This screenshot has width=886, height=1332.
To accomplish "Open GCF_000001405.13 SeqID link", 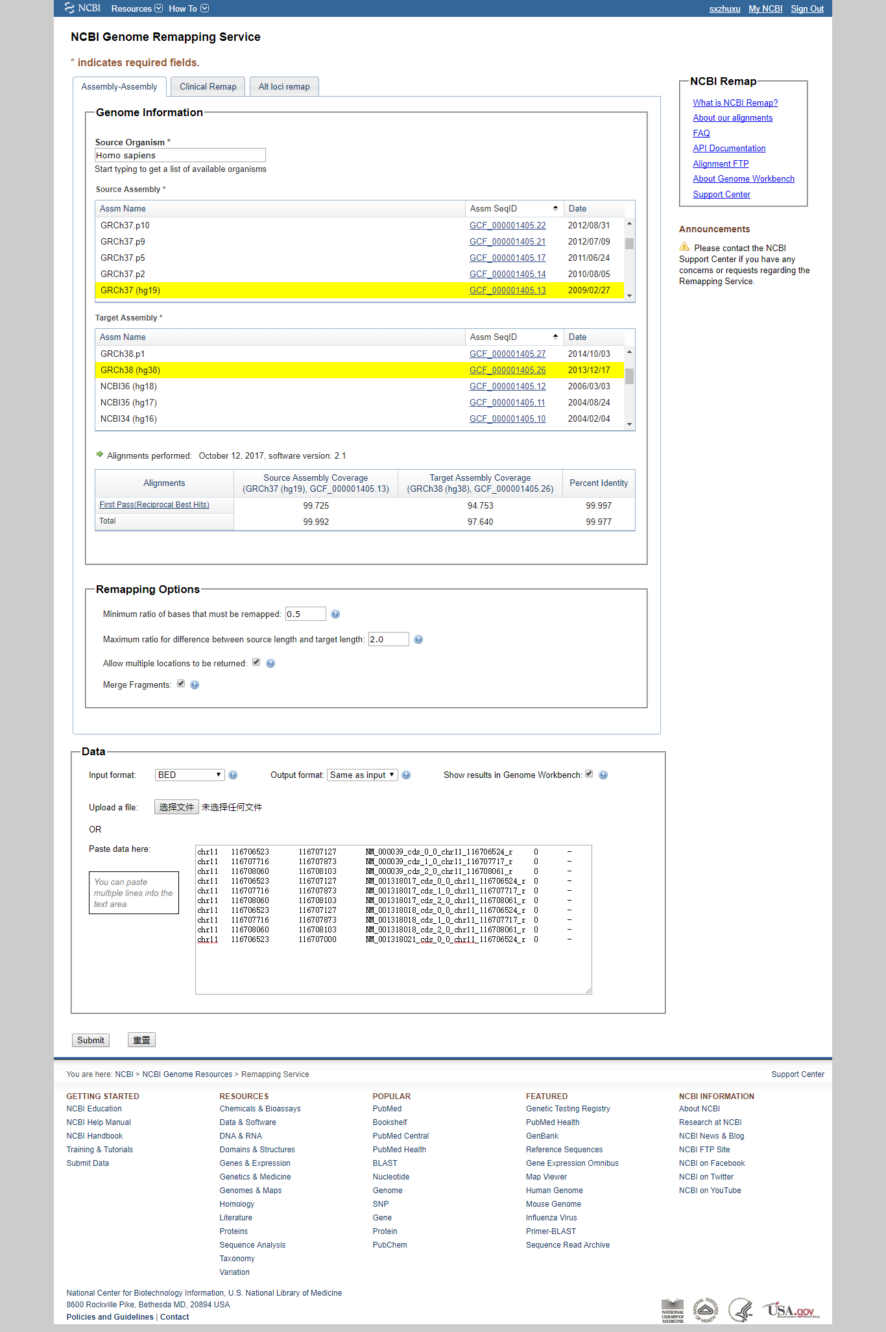I will pos(507,290).
